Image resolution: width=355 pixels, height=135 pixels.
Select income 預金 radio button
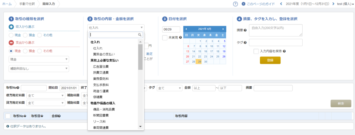25,35
